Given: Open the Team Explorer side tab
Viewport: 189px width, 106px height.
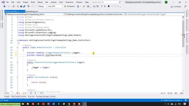Looking at the screenshot, I should [x=187, y=38].
